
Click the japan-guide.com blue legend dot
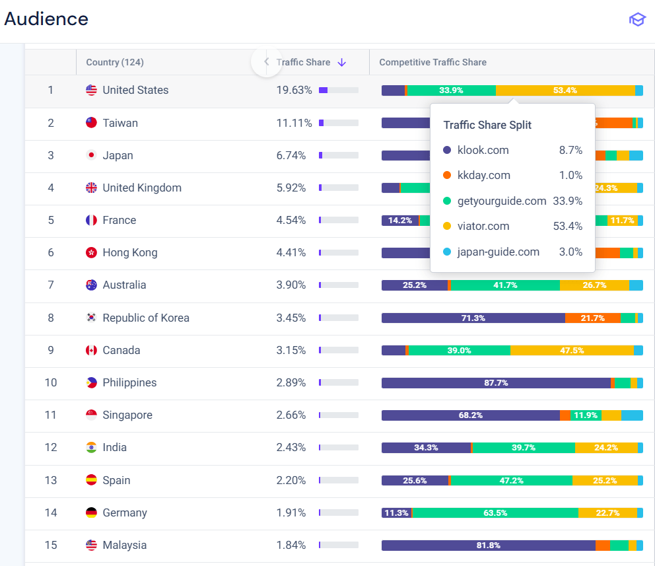pos(447,252)
